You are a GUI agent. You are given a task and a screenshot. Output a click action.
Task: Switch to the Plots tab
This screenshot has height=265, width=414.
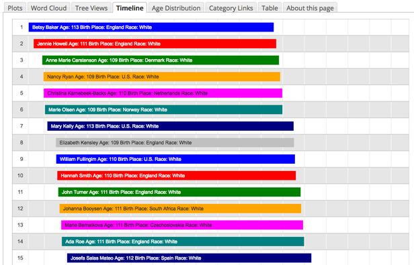[15, 8]
